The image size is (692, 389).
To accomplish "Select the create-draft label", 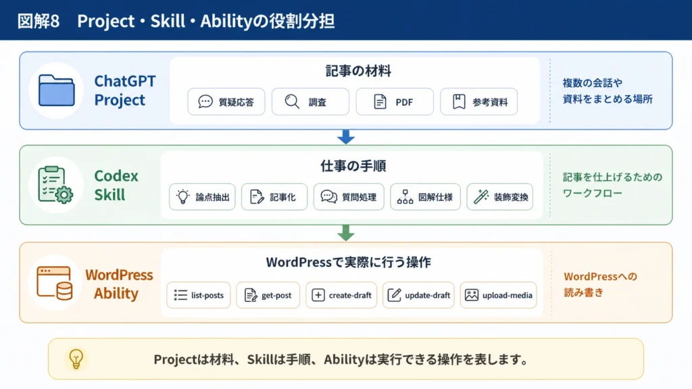I will tap(350, 296).
